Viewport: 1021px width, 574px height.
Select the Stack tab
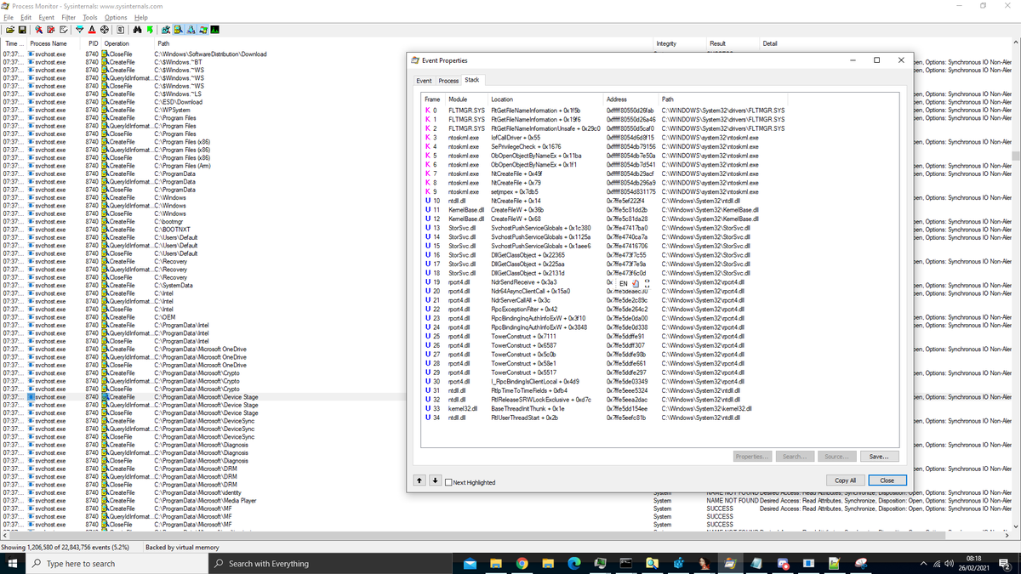[x=471, y=80]
